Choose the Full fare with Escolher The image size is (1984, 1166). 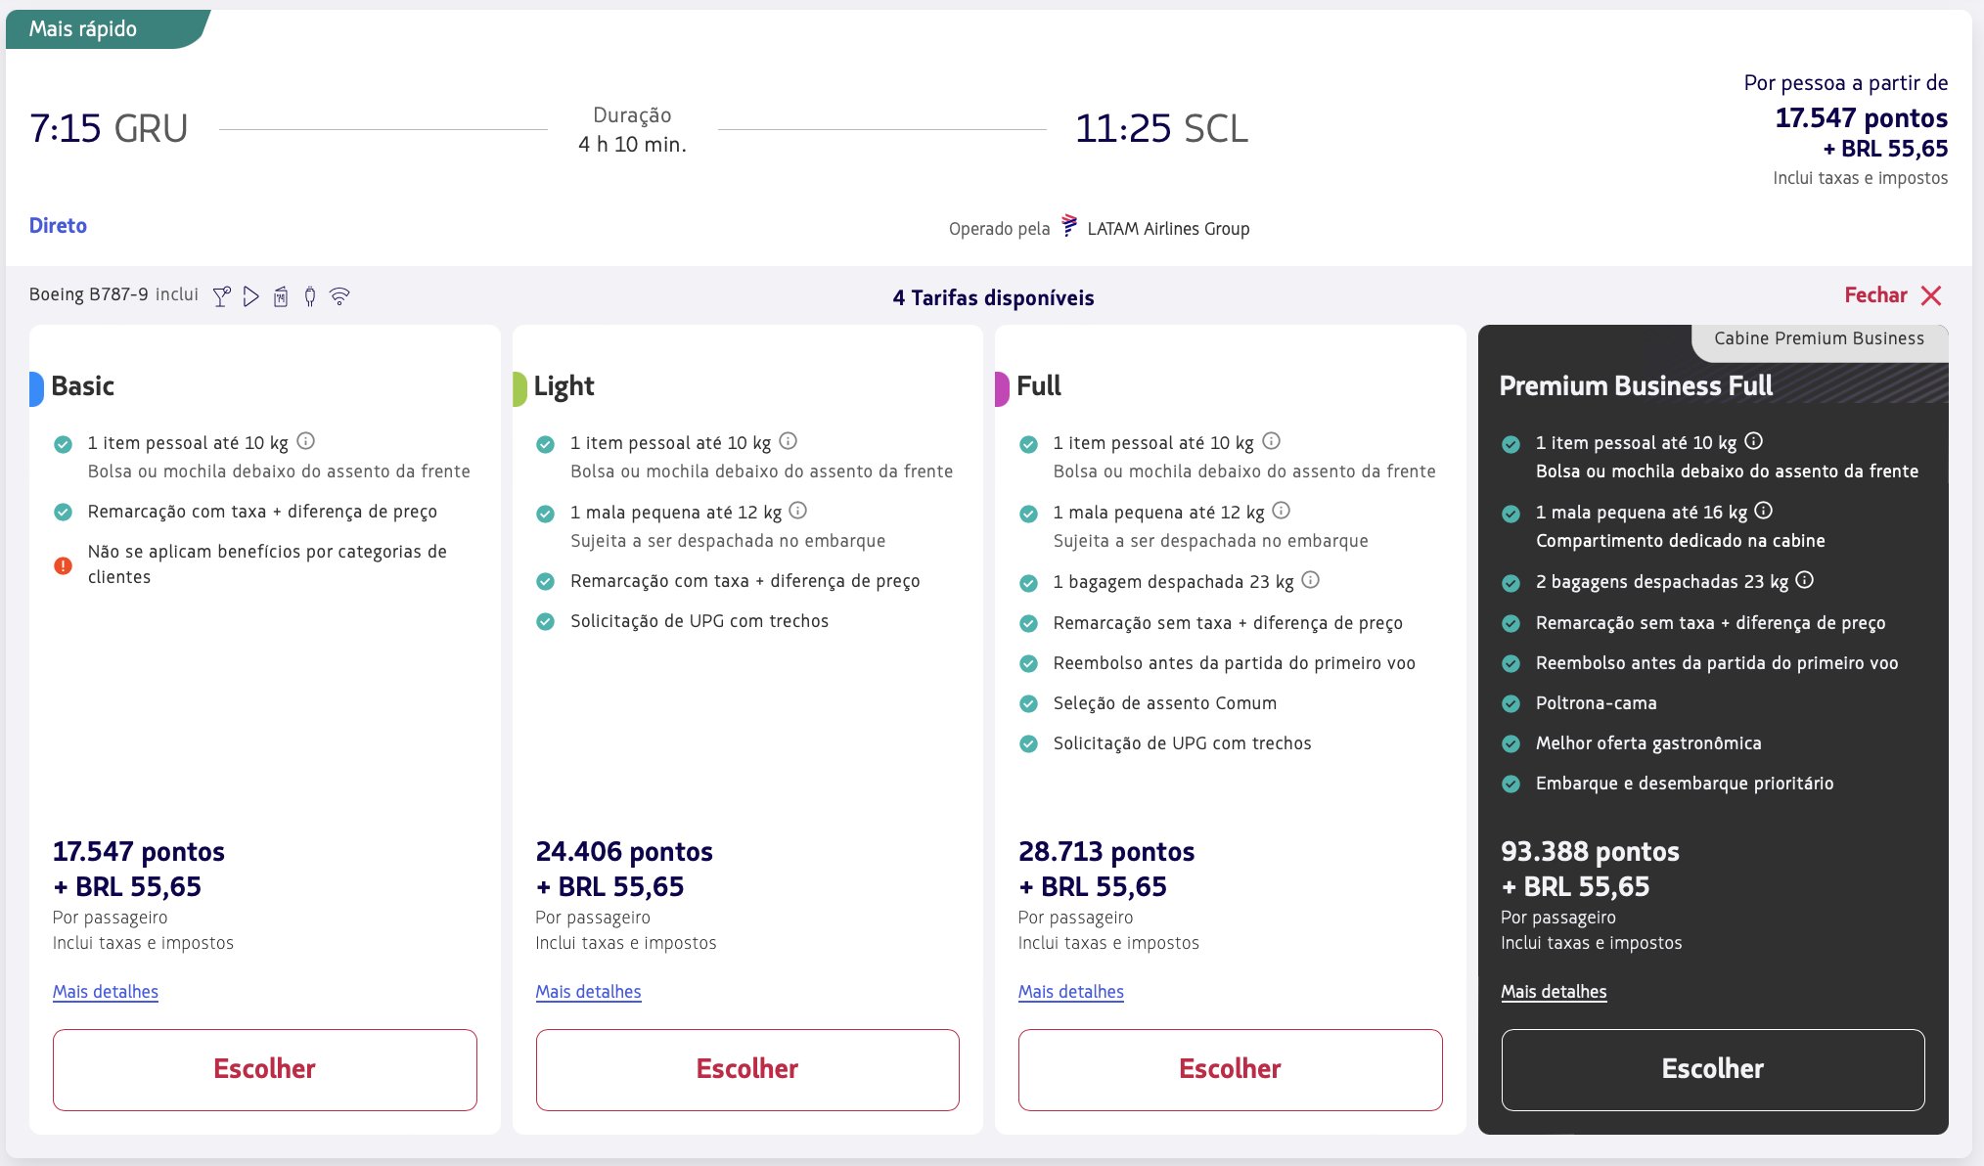pyautogui.click(x=1230, y=1069)
